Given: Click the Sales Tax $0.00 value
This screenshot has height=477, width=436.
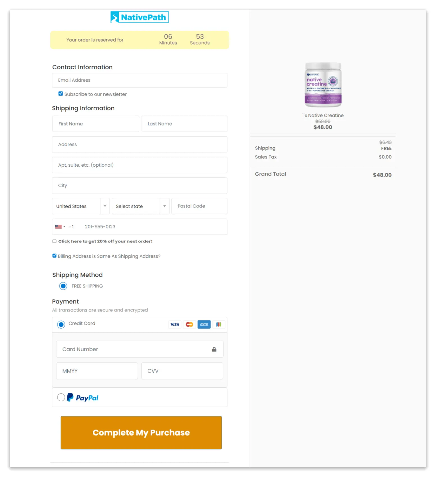Looking at the screenshot, I should pyautogui.click(x=385, y=157).
